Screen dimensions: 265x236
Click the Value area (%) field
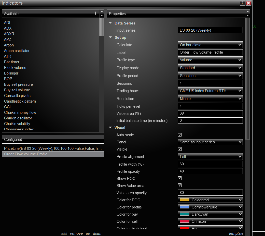(210, 113)
